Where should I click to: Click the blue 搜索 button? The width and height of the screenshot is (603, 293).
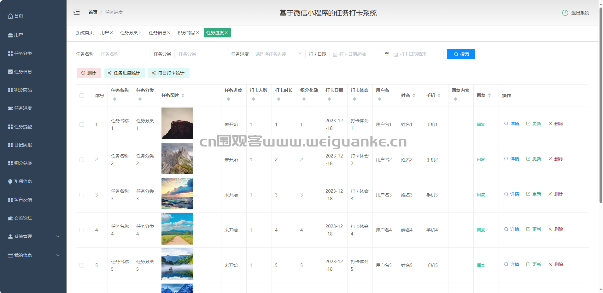pyautogui.click(x=461, y=54)
